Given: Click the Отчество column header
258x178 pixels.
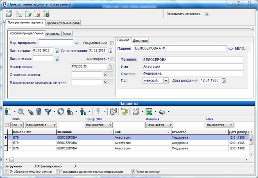Looking at the screenshot, I should (x=200, y=132).
